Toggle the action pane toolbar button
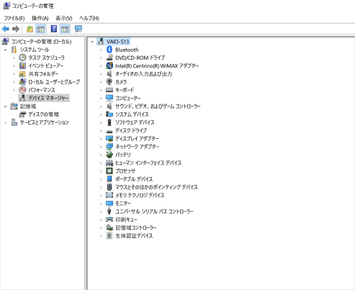Screen dimensions: 355x290 (x=65, y=29)
